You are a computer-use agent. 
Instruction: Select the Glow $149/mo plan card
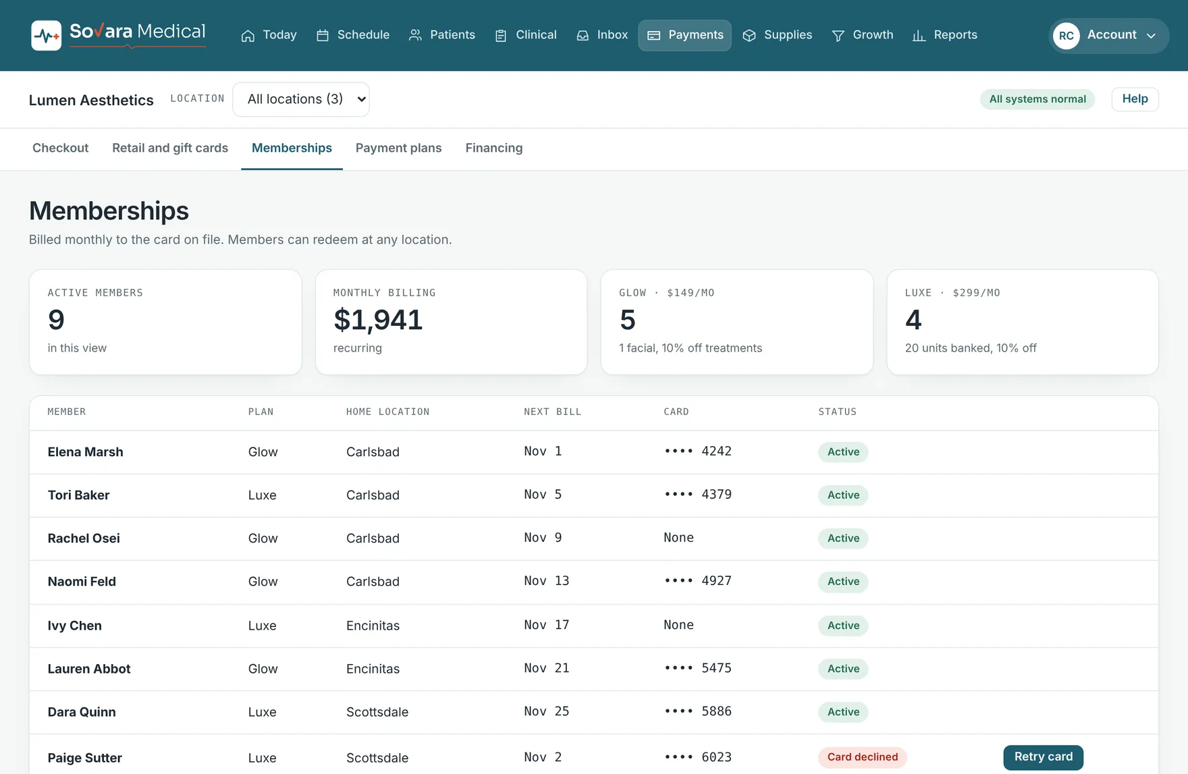737,322
